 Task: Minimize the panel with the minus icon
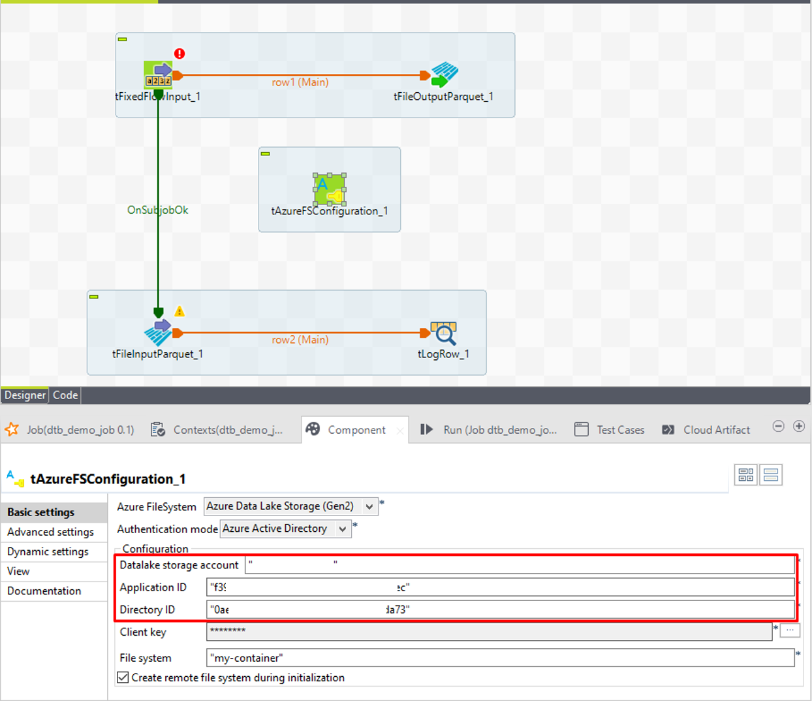(x=778, y=426)
